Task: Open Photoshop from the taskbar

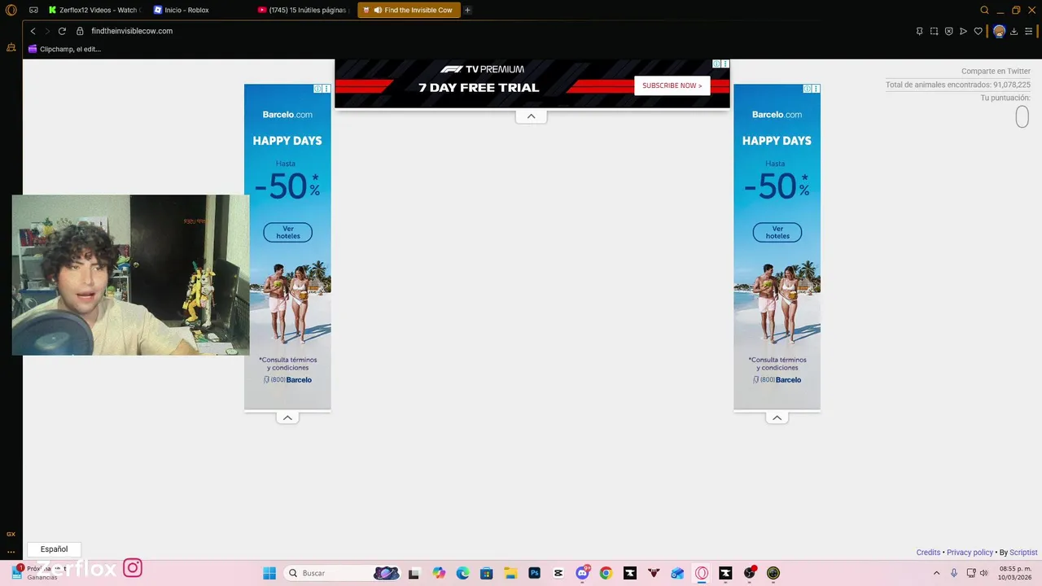Action: 534,573
